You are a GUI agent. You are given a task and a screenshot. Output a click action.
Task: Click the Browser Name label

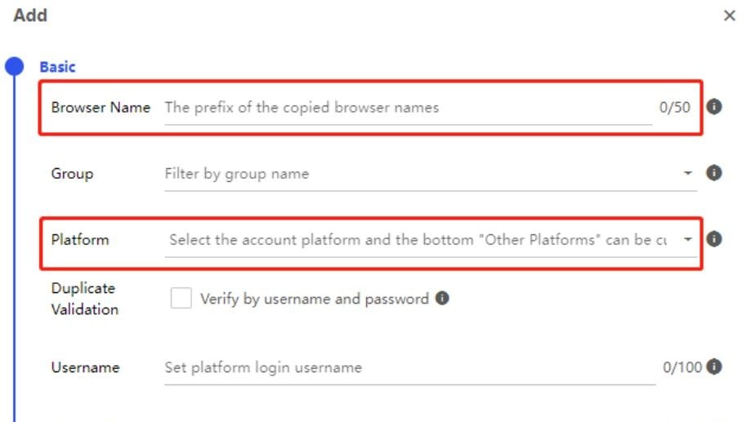point(101,108)
